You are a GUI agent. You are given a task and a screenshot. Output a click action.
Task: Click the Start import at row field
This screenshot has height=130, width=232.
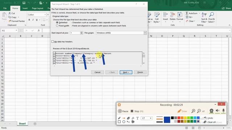click(x=75, y=33)
